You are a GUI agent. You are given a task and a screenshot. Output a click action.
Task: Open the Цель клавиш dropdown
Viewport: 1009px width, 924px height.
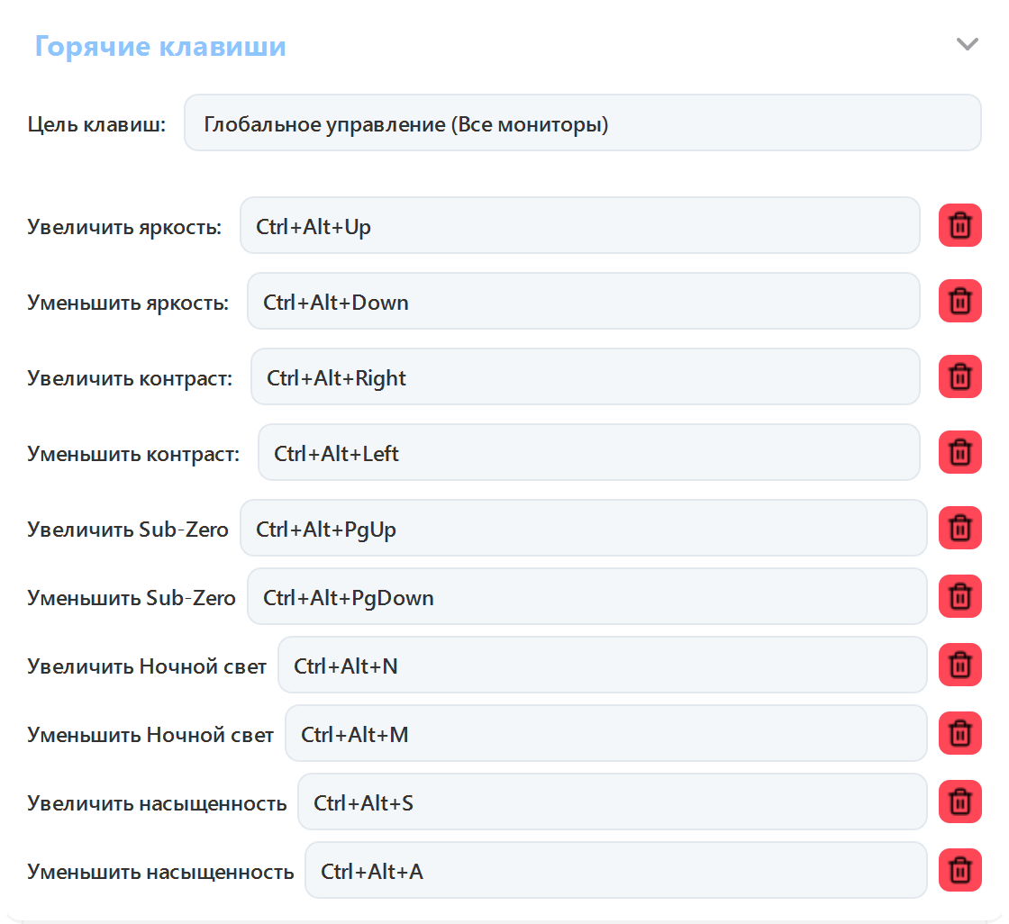coord(582,122)
